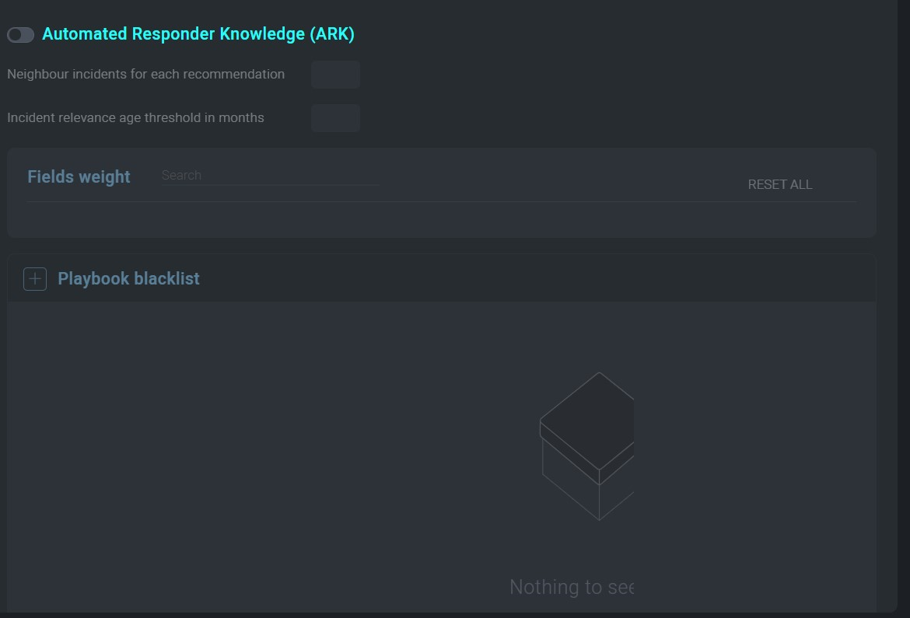
Task: Focus the Incident relevance age threshold box
Action: point(335,118)
